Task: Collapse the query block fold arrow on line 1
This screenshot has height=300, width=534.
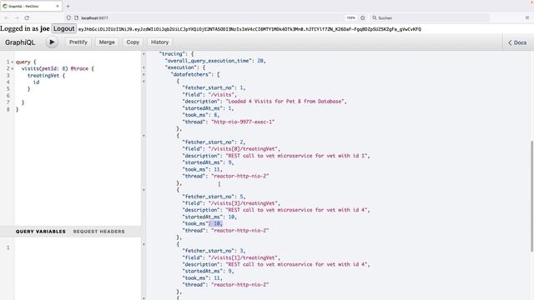Action: click(x=13, y=62)
